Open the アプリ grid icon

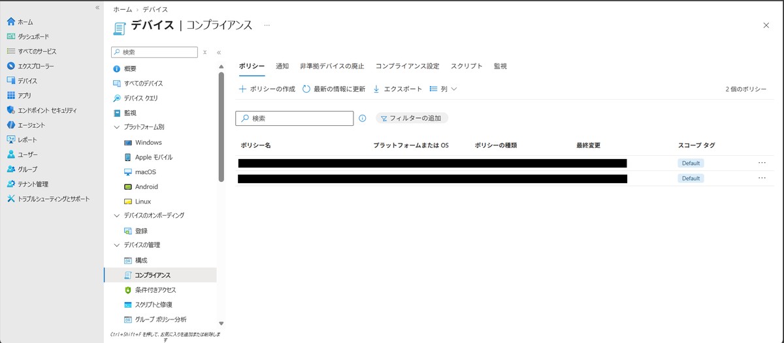click(x=10, y=95)
